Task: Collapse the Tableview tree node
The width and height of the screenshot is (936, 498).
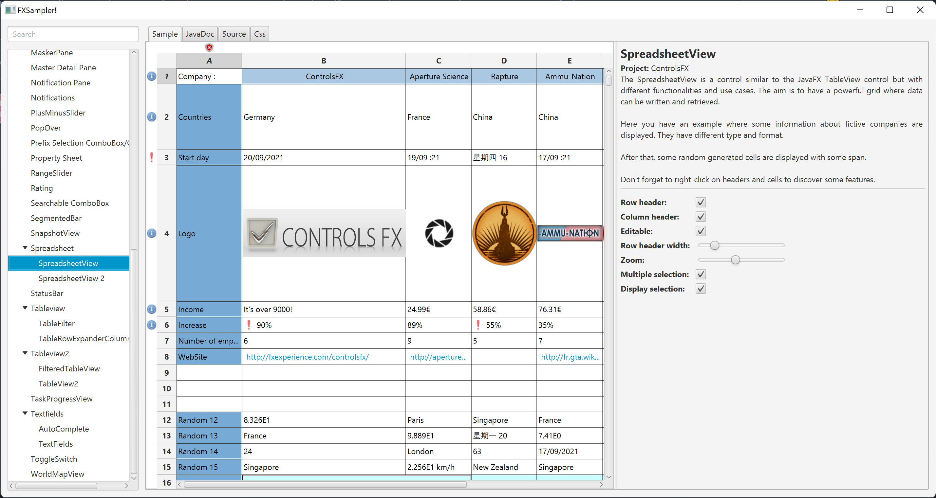Action: point(25,308)
